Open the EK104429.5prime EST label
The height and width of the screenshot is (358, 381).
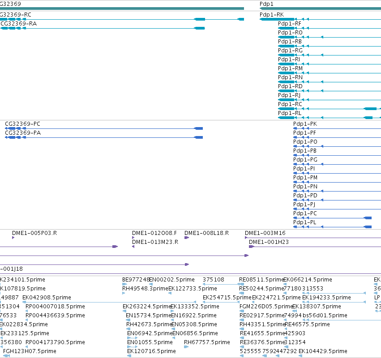click(323, 351)
